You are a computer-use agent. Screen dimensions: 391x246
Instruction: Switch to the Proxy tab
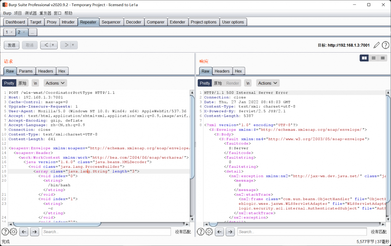click(x=52, y=22)
